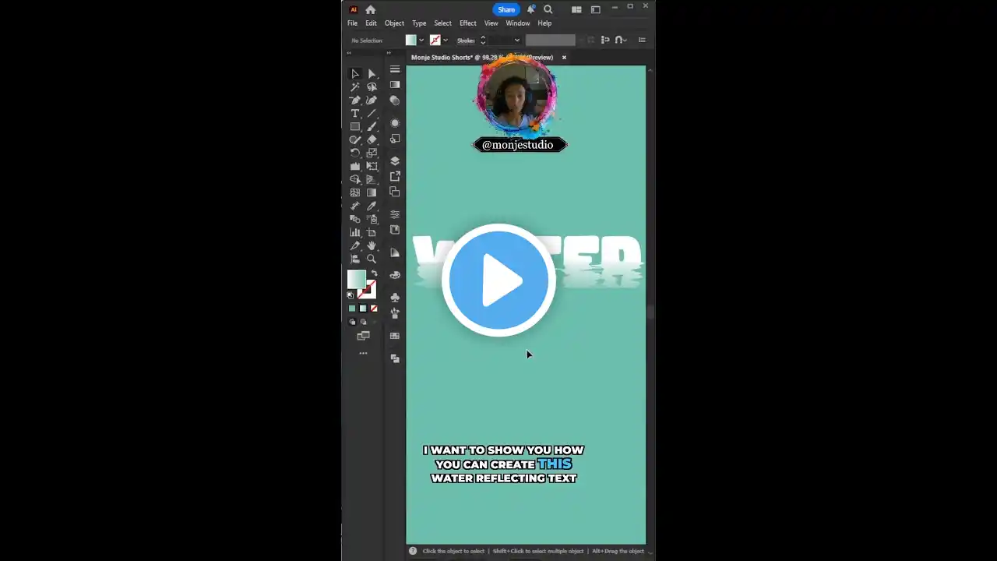The width and height of the screenshot is (997, 561).
Task: Select the Scale tool
Action: pos(372,153)
